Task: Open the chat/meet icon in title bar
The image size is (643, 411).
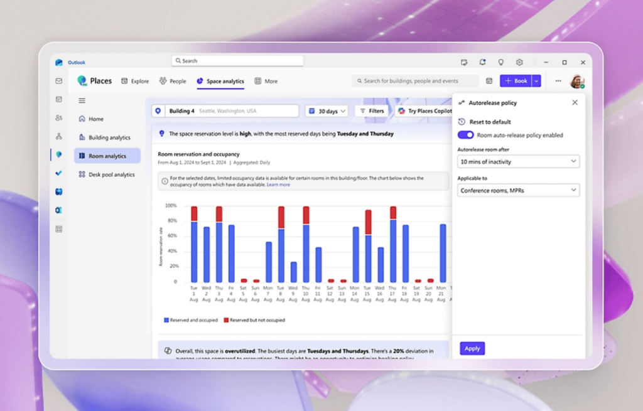Action: tap(464, 62)
